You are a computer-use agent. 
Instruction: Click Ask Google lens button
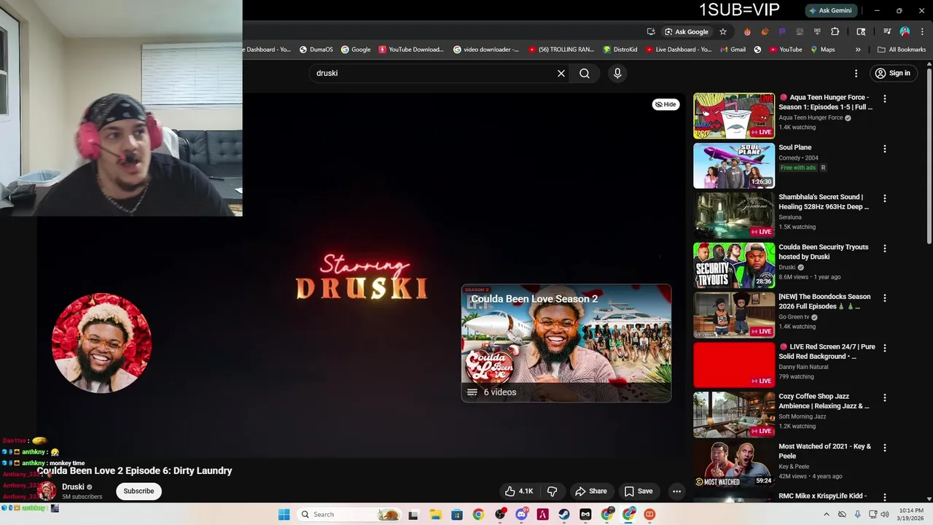[686, 31]
